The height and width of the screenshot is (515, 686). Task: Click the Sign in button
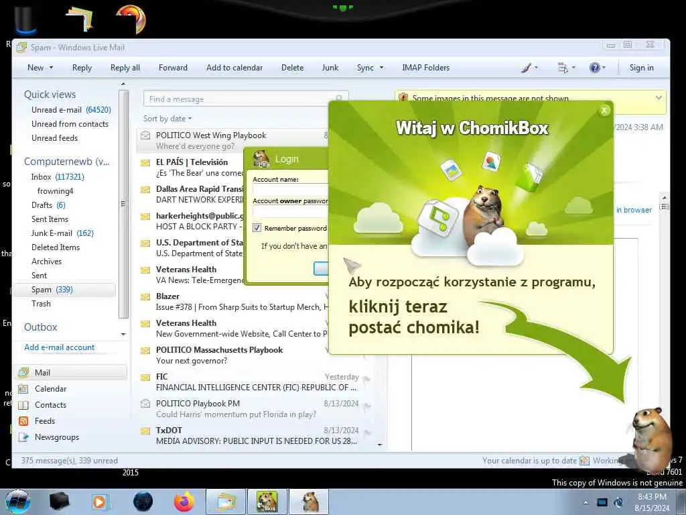coord(641,68)
